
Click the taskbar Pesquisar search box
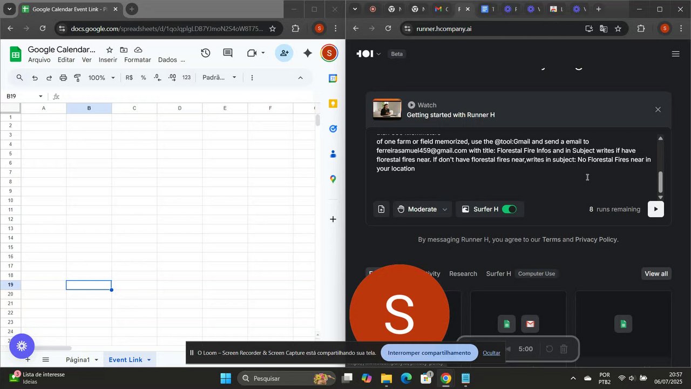(x=287, y=378)
